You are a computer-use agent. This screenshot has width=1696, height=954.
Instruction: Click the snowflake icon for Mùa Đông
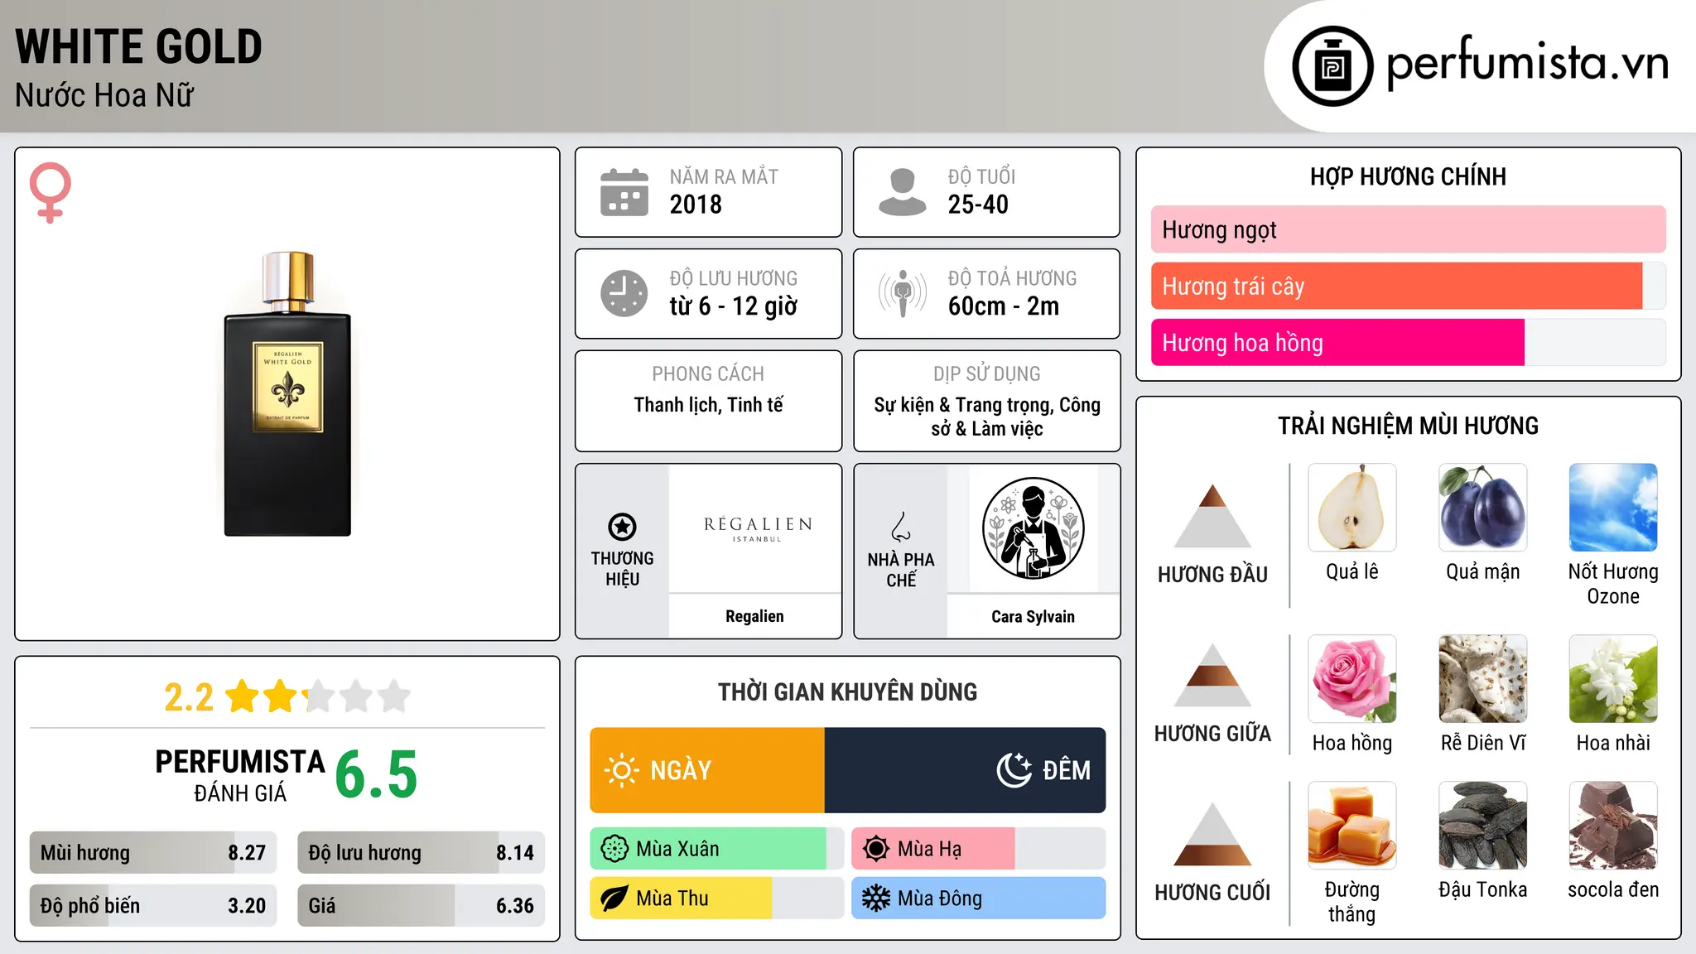[876, 899]
